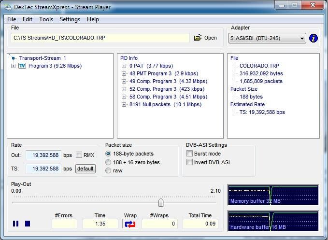Select Program 3 (9.26 Mbps) item
This screenshot has height=240, width=328.
55,66
